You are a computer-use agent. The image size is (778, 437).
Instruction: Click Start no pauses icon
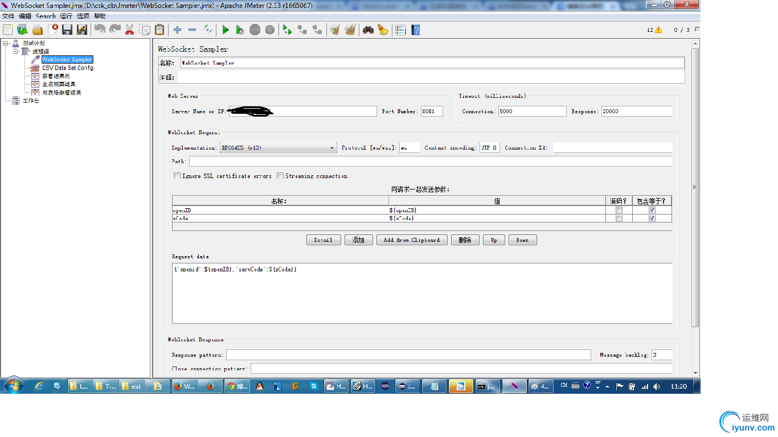point(240,30)
